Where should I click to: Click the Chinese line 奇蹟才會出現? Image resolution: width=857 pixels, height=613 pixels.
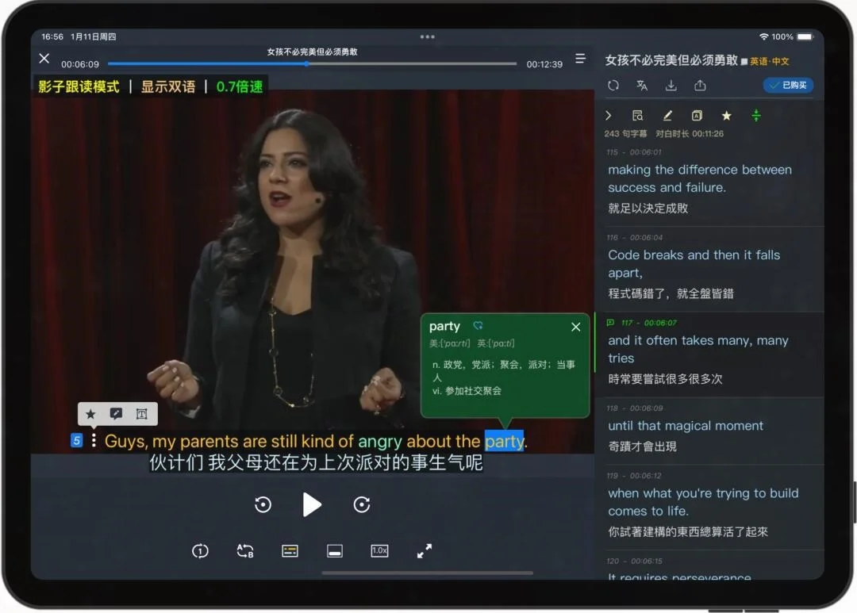(x=642, y=446)
